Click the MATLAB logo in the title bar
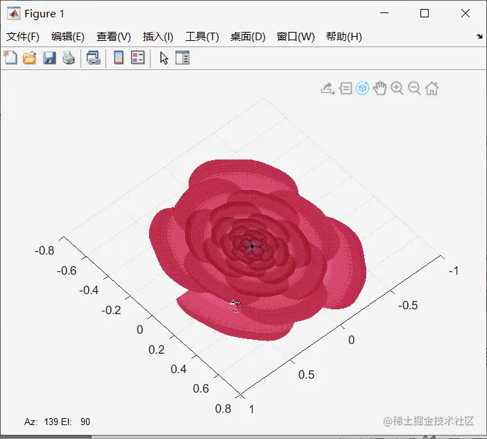Viewport: 487px width, 439px height. (x=14, y=13)
